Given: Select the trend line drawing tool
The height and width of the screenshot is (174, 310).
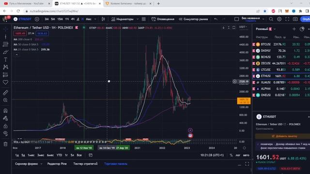Looking at the screenshot, I should tap(5, 37).
